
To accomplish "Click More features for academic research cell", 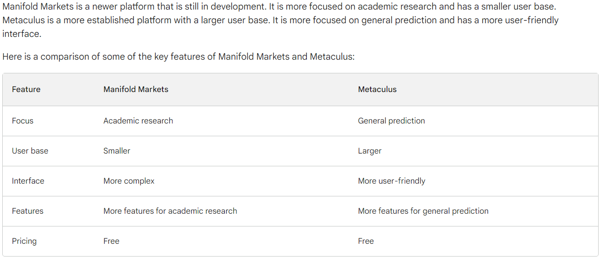I will pyautogui.click(x=170, y=211).
